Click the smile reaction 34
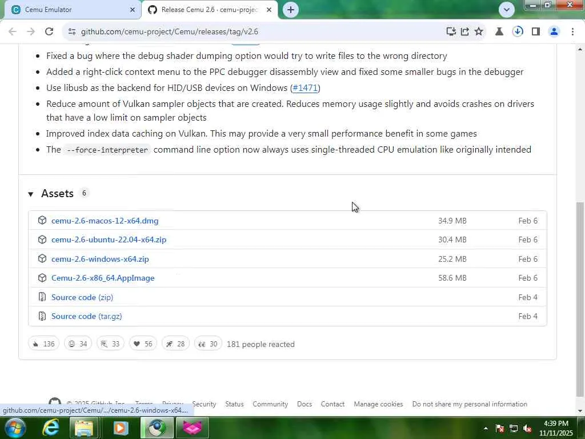 point(78,344)
